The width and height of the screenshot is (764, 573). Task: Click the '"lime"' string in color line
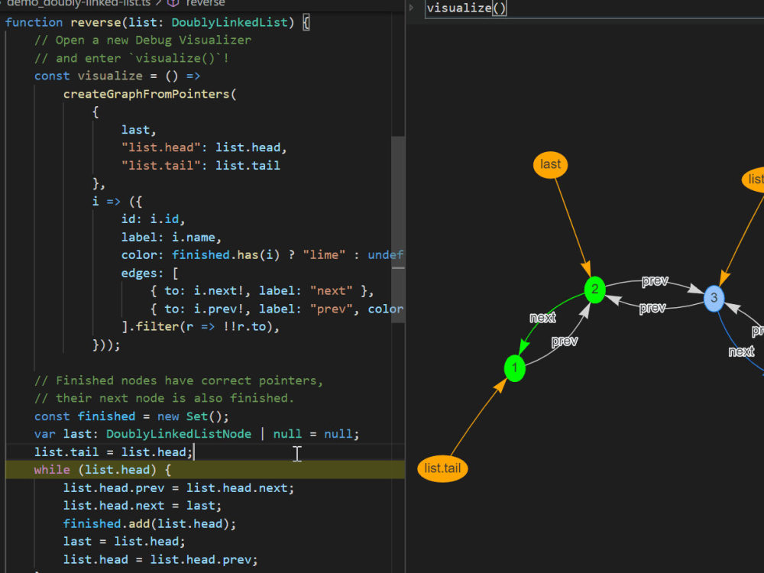coord(324,255)
